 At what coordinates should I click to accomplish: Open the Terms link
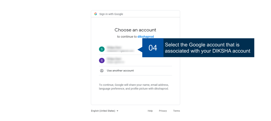click(176, 111)
